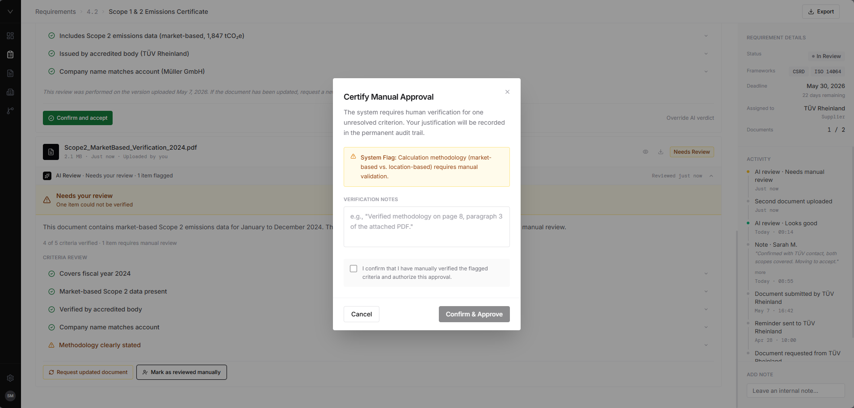Click Leave an internal note field

(795, 391)
